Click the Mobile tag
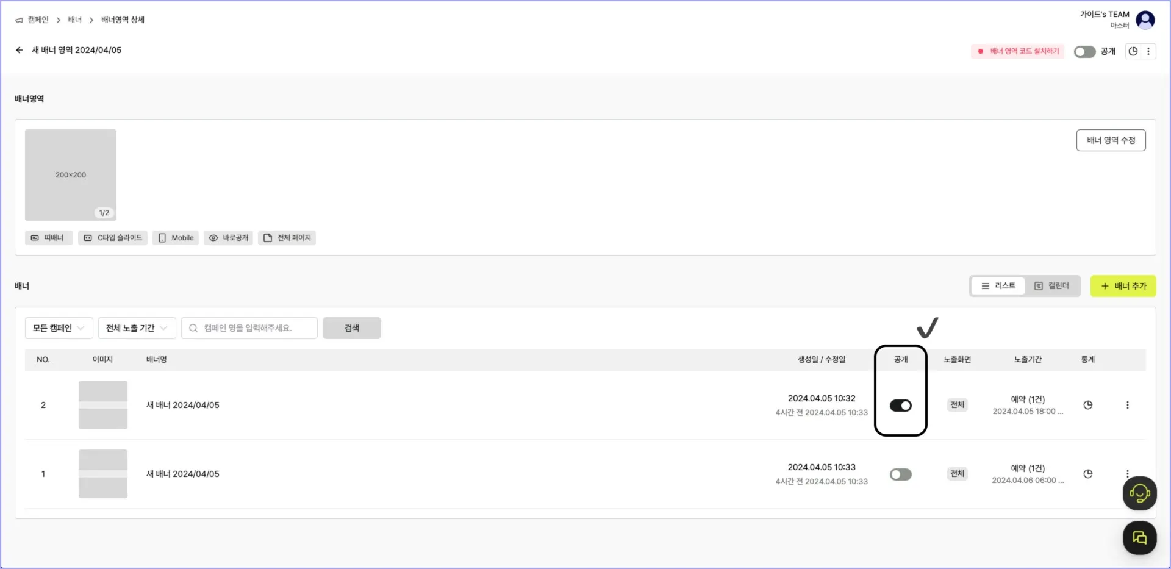Image resolution: width=1171 pixels, height=569 pixels. (x=176, y=238)
